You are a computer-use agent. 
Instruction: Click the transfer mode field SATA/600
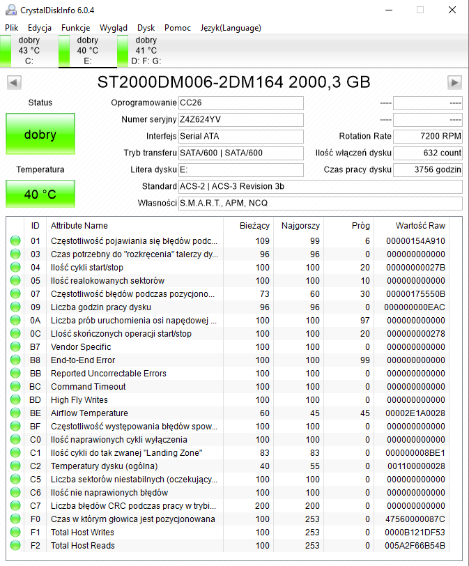point(241,153)
